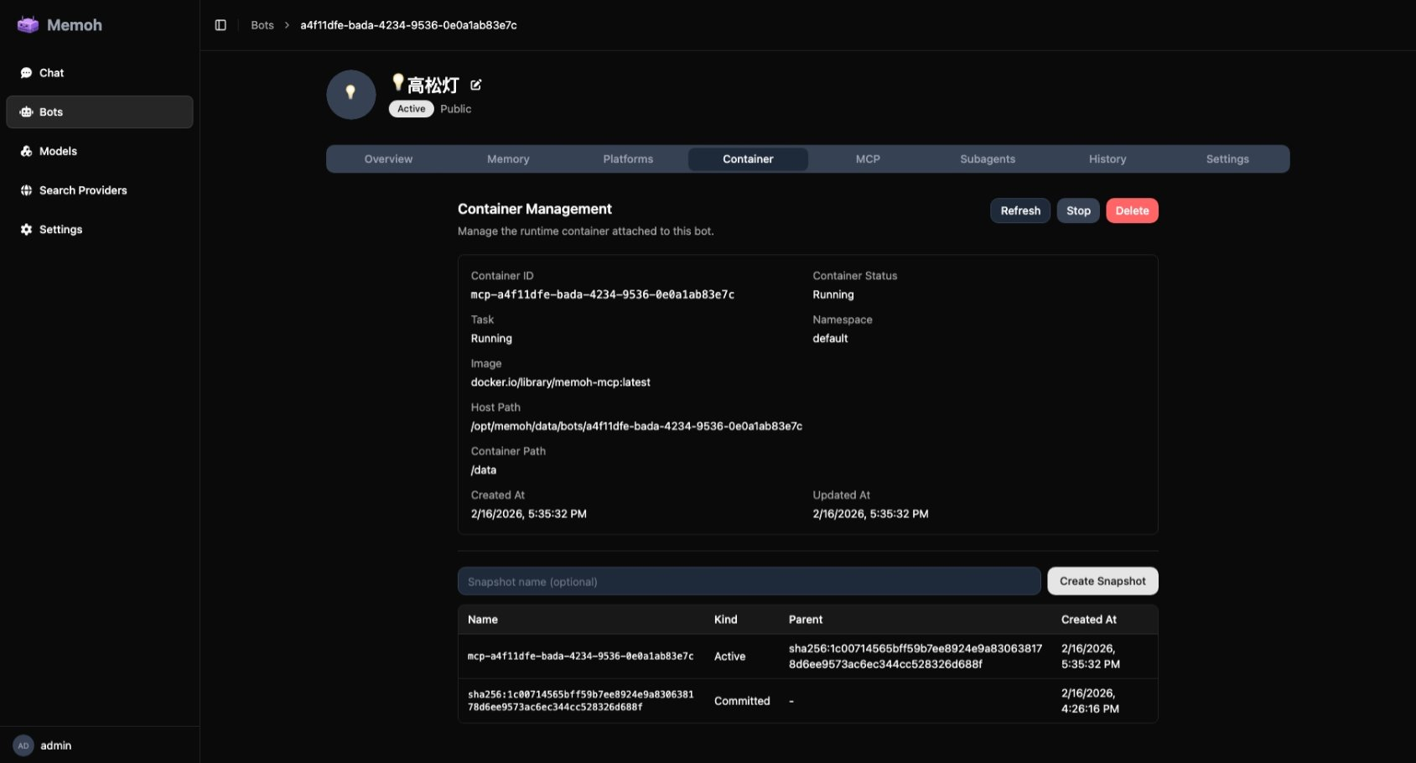Switch to the Subagents tab
1416x763 pixels.
(x=988, y=159)
